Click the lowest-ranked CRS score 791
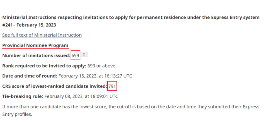Image resolution: width=264 pixels, height=124 pixels. (x=112, y=86)
